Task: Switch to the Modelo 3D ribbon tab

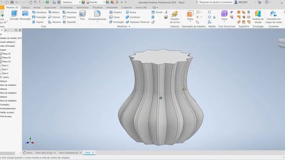Action: tap(12, 8)
